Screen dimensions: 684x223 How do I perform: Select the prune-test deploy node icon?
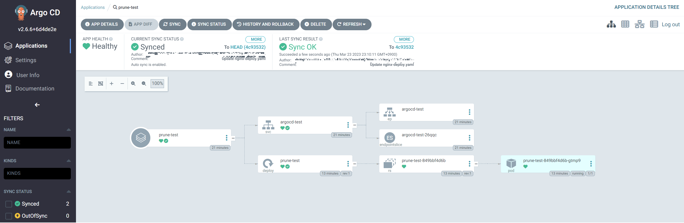coord(268,164)
